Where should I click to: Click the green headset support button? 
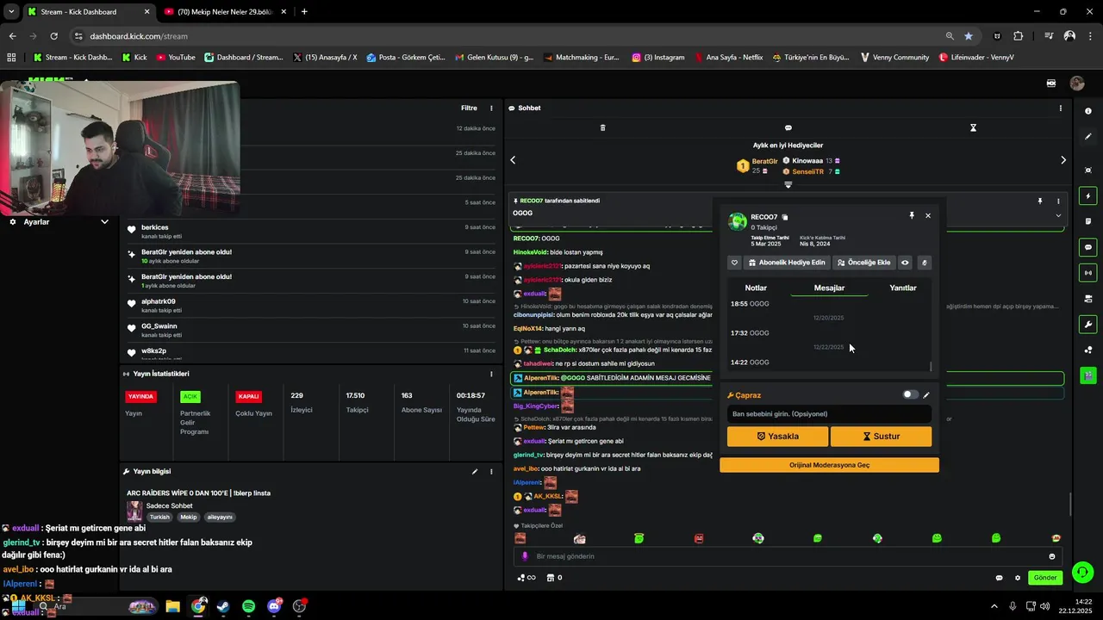(1083, 572)
